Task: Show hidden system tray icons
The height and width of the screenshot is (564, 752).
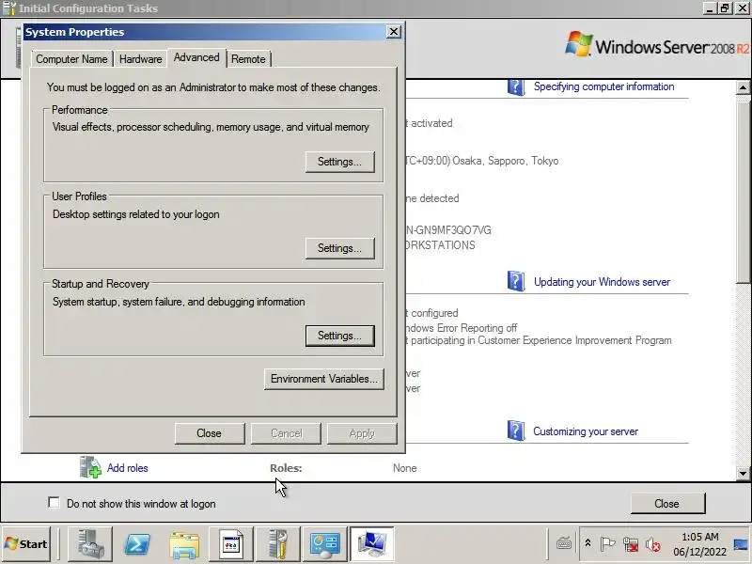Action: (x=588, y=544)
